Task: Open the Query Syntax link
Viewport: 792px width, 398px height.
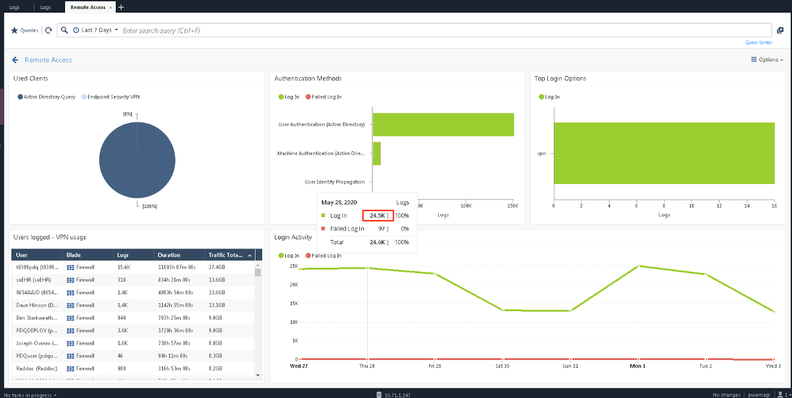Action: [x=758, y=42]
